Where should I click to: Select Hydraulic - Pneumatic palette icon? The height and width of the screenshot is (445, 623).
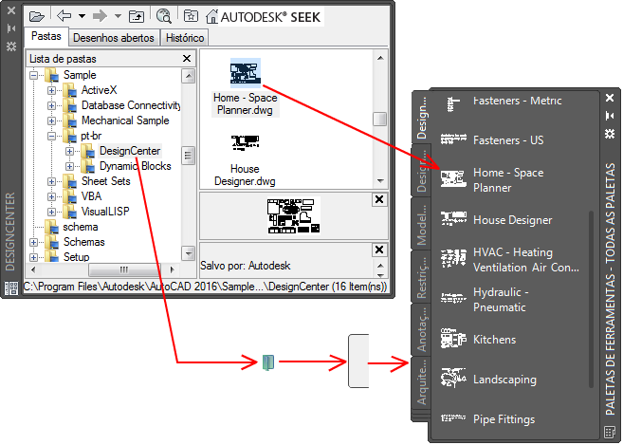(x=453, y=298)
